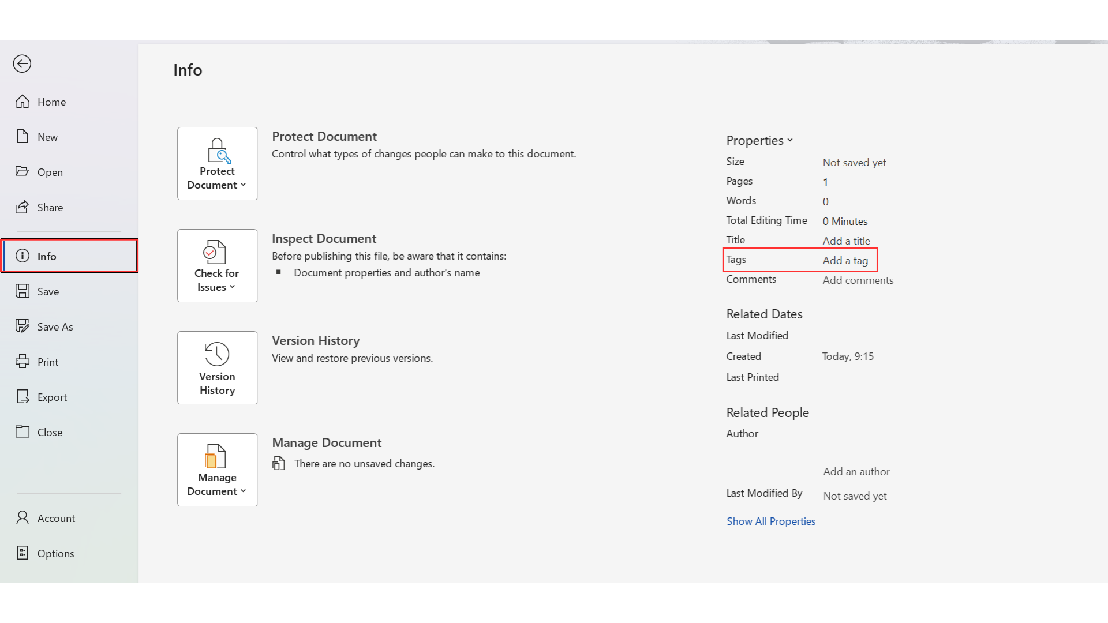Click the New document icon
The height and width of the screenshot is (623, 1108).
coord(23,137)
